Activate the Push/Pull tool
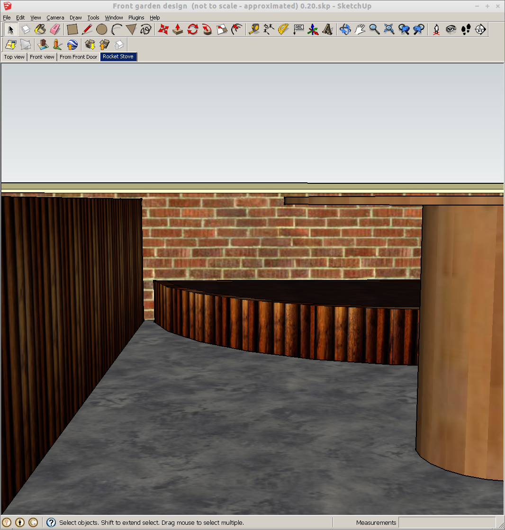Screen dimensions: 505x530 click(178, 29)
